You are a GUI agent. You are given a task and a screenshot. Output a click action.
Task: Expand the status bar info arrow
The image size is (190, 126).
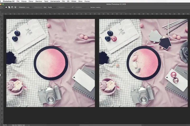(29, 125)
